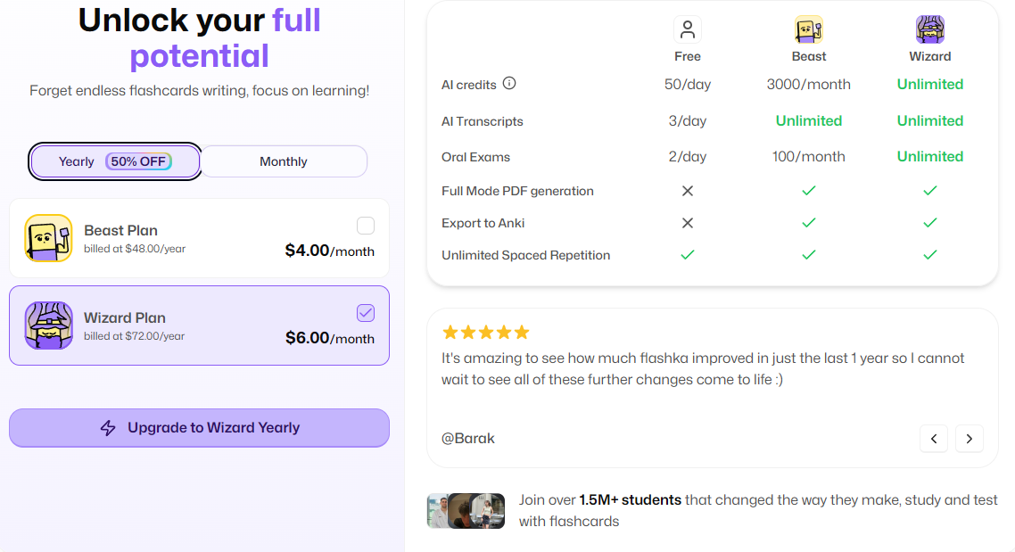This screenshot has width=1015, height=552.
Task: Click the @Barak reviewer name
Action: tap(468, 438)
